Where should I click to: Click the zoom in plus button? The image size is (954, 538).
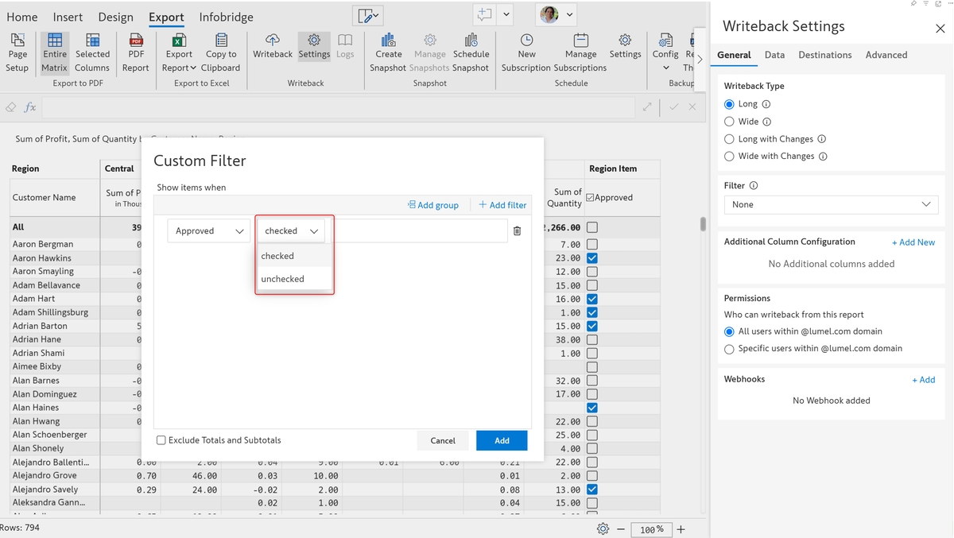coord(681,529)
